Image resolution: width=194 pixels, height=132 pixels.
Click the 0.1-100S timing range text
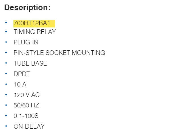tap(26, 116)
